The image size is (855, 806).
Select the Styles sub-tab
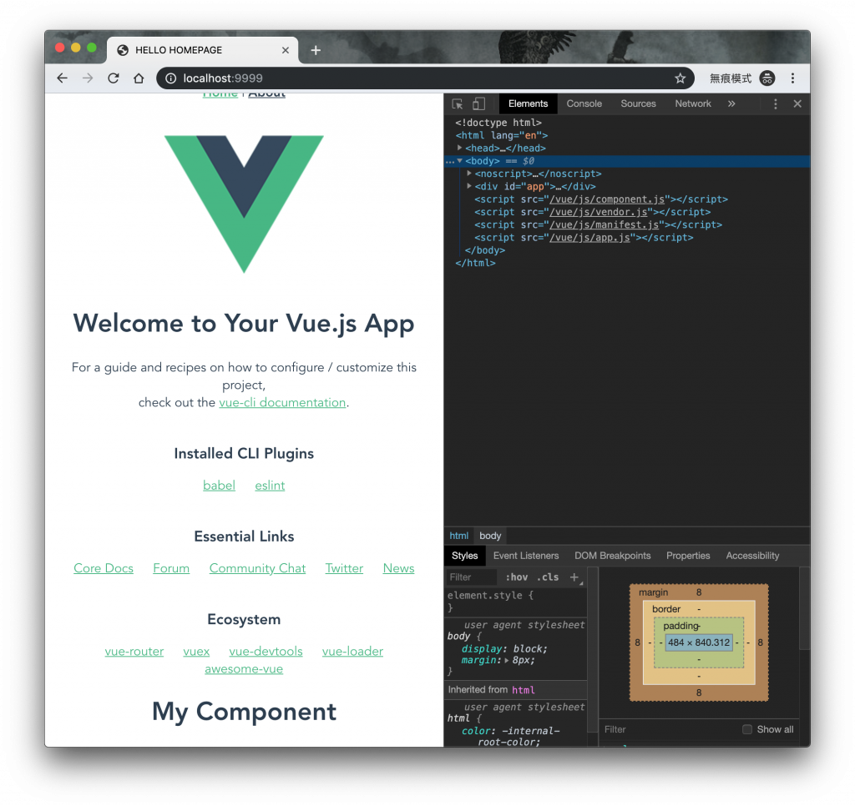(464, 556)
